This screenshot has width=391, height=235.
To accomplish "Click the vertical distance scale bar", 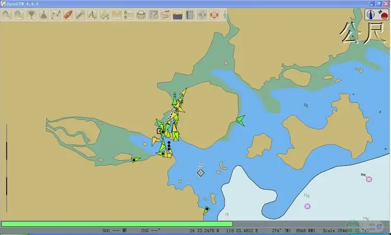I will click(6, 168).
